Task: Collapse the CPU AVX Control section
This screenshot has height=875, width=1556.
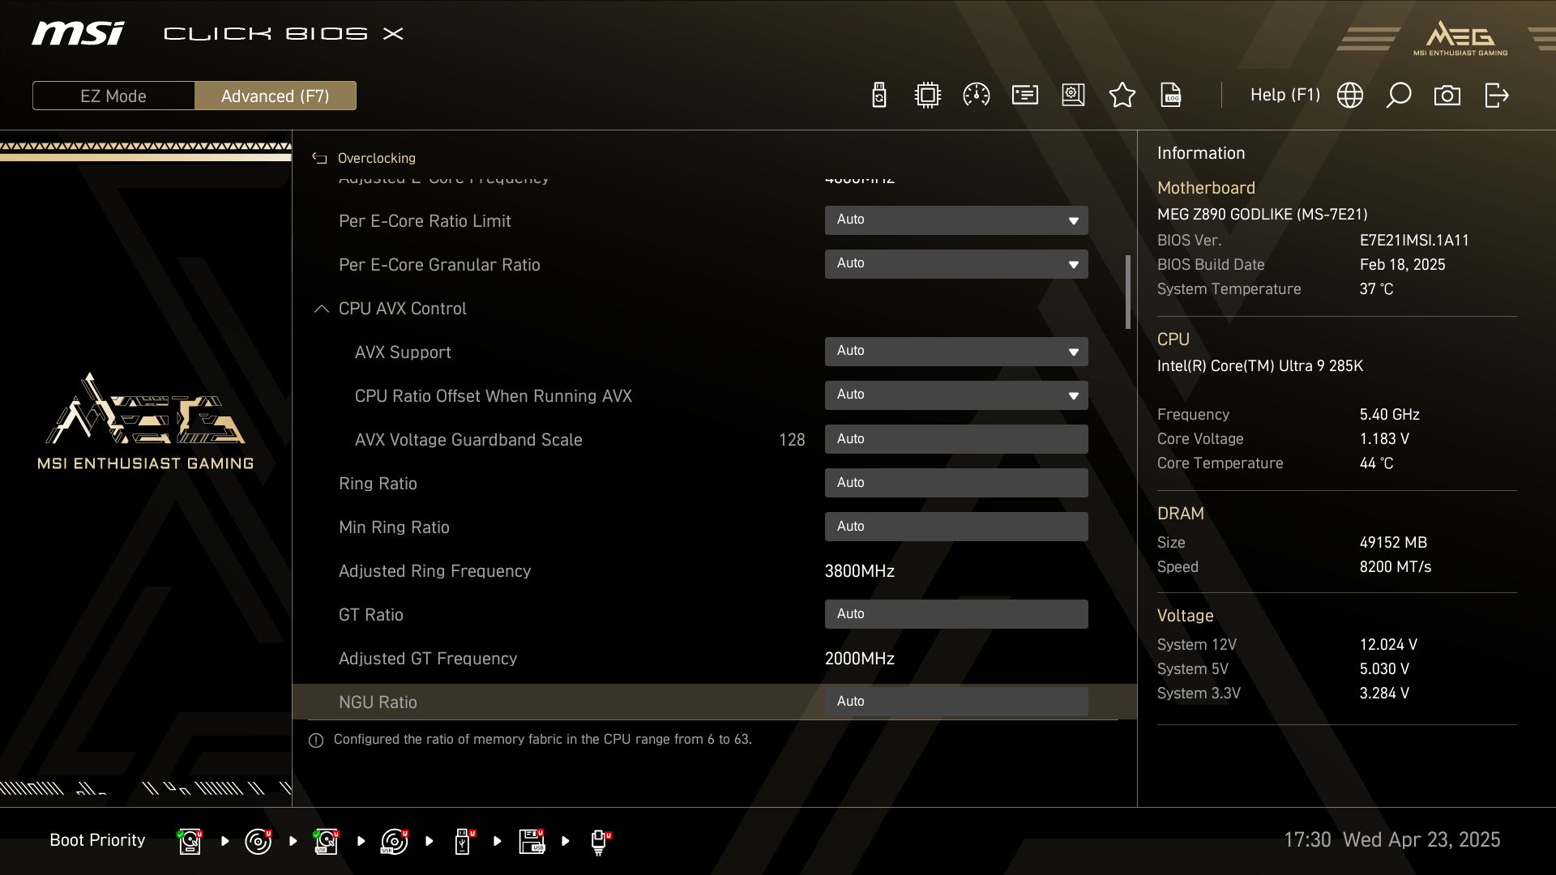Action: pyautogui.click(x=321, y=309)
